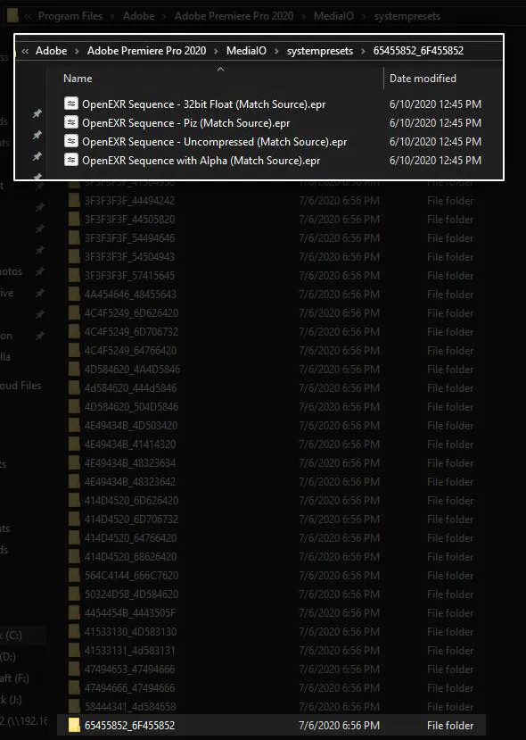Image resolution: width=526 pixels, height=740 pixels.
Task: Select OpenEXR Sequence - Uncompressed (Match Source).epr
Action: [x=215, y=142]
